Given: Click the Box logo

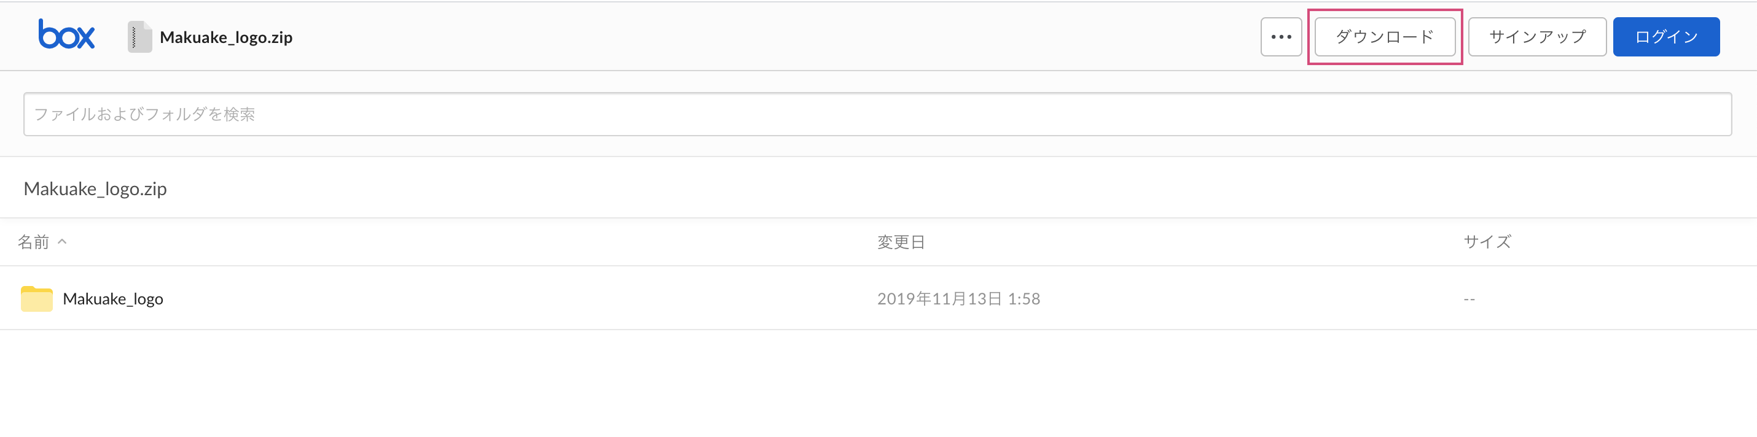Looking at the screenshot, I should tap(66, 34).
